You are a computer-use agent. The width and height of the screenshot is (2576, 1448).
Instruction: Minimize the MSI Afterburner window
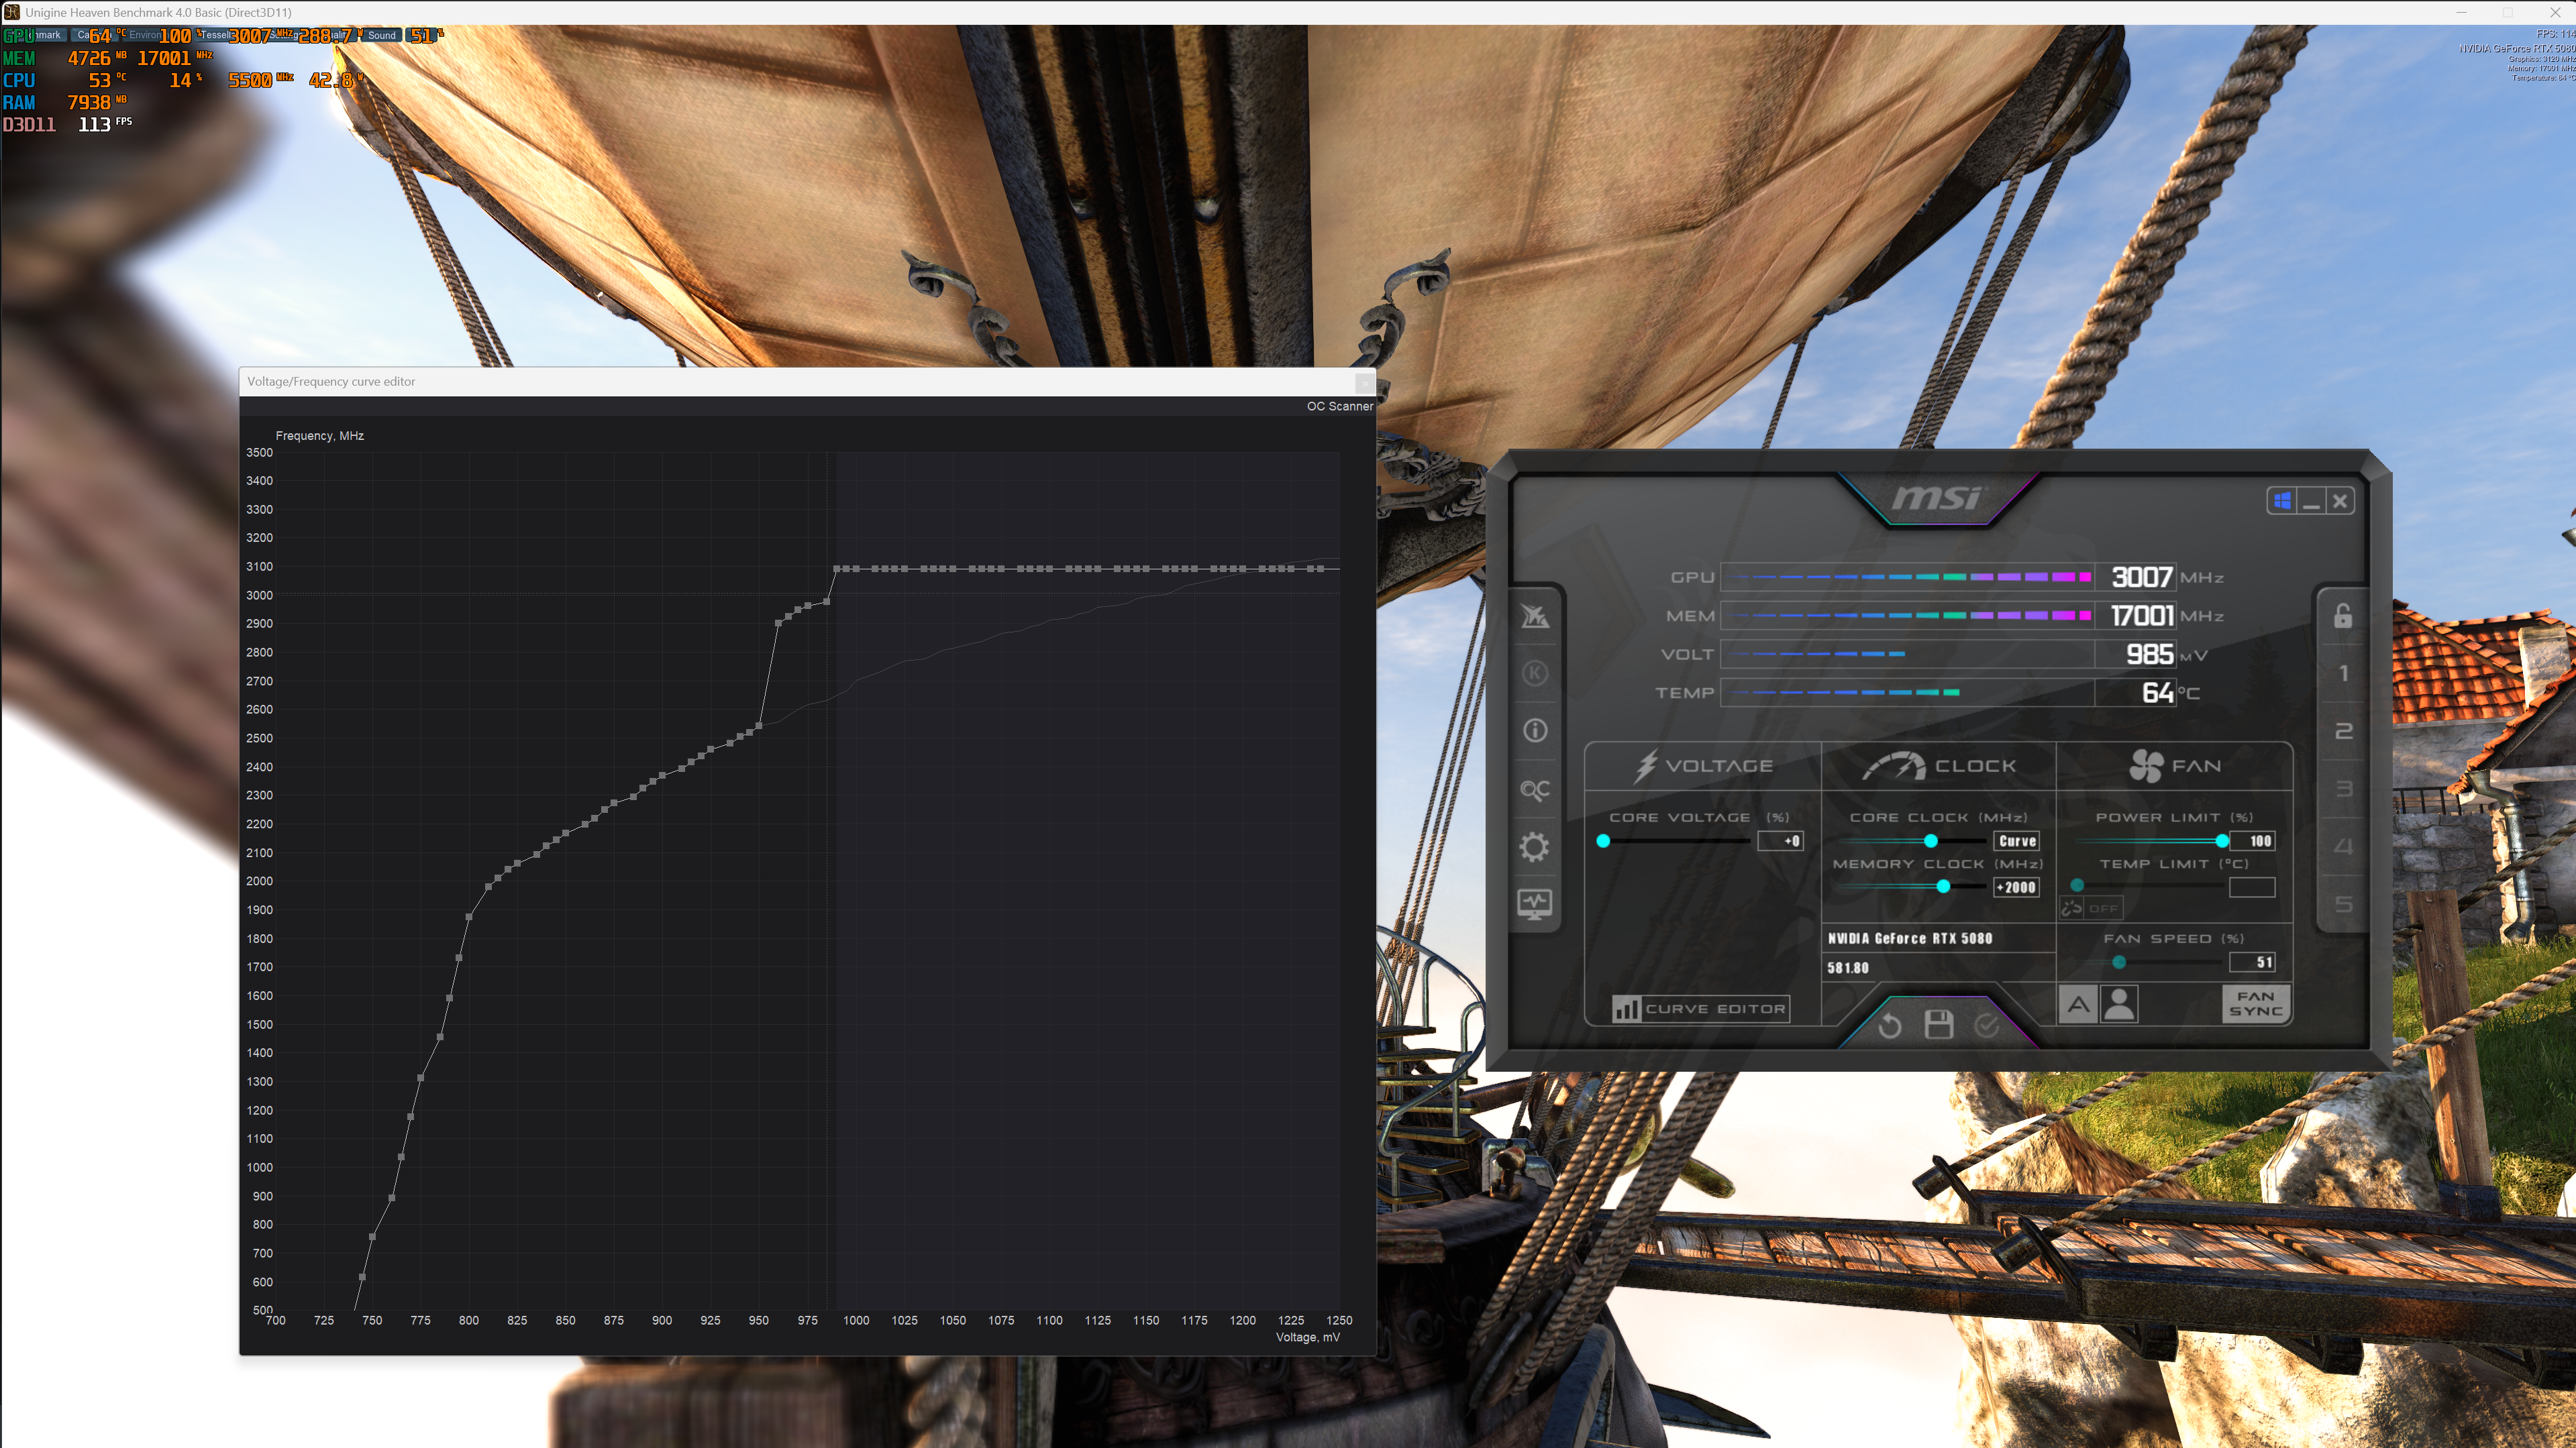coord(2311,500)
